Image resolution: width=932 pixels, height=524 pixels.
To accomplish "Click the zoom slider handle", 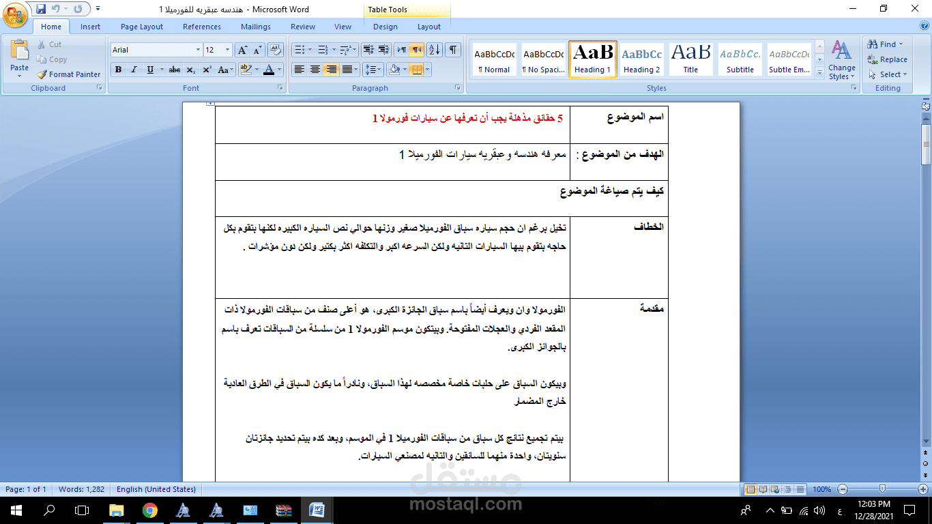I will [882, 489].
